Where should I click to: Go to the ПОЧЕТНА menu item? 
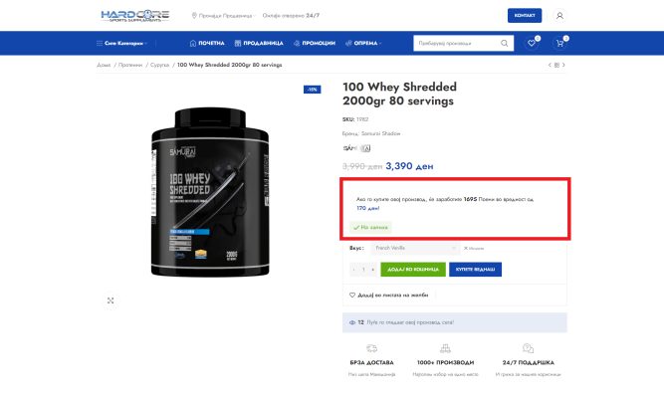click(x=207, y=43)
